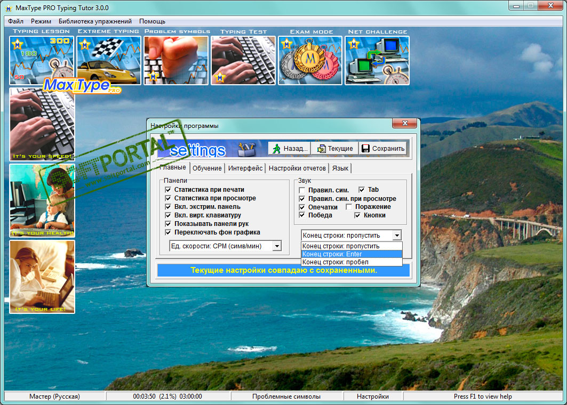This screenshot has width=567, height=405.
Task: Toggle Переключать фон графика checkbox
Action: pos(168,232)
